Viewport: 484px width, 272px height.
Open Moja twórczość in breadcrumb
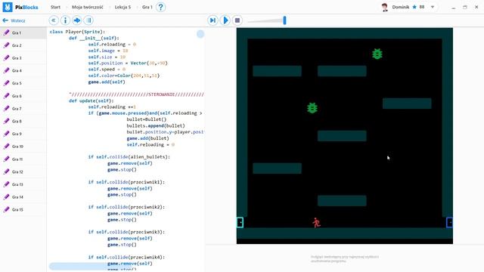pos(88,7)
